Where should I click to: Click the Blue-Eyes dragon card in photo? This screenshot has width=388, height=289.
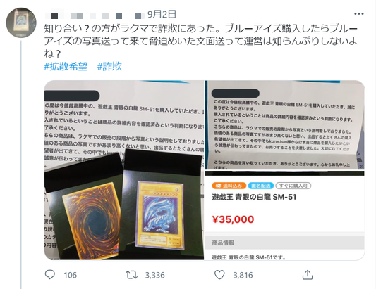click(160, 215)
